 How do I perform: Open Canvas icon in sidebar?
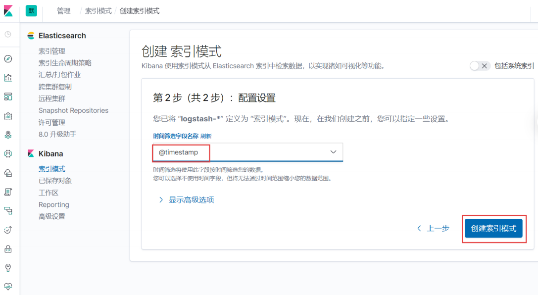pyautogui.click(x=8, y=116)
